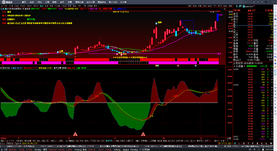Click the 日线 label on the time axis
The image size is (277, 151).
229,139
